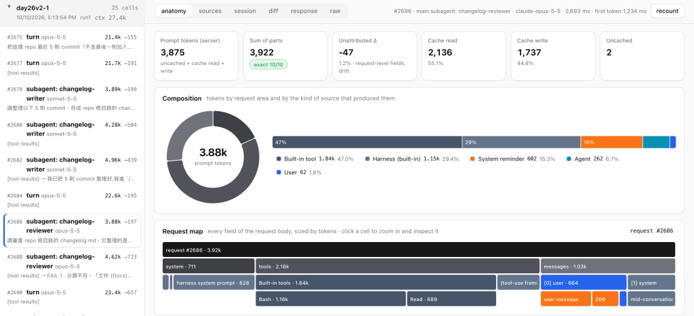Click the "25 calls" count in sidebar header
The image size is (694, 316).
pos(125,7)
